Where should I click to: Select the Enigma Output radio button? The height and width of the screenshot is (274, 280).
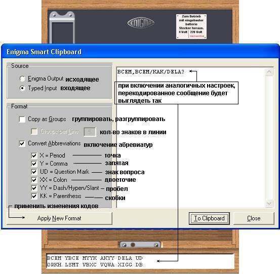(x=22, y=79)
